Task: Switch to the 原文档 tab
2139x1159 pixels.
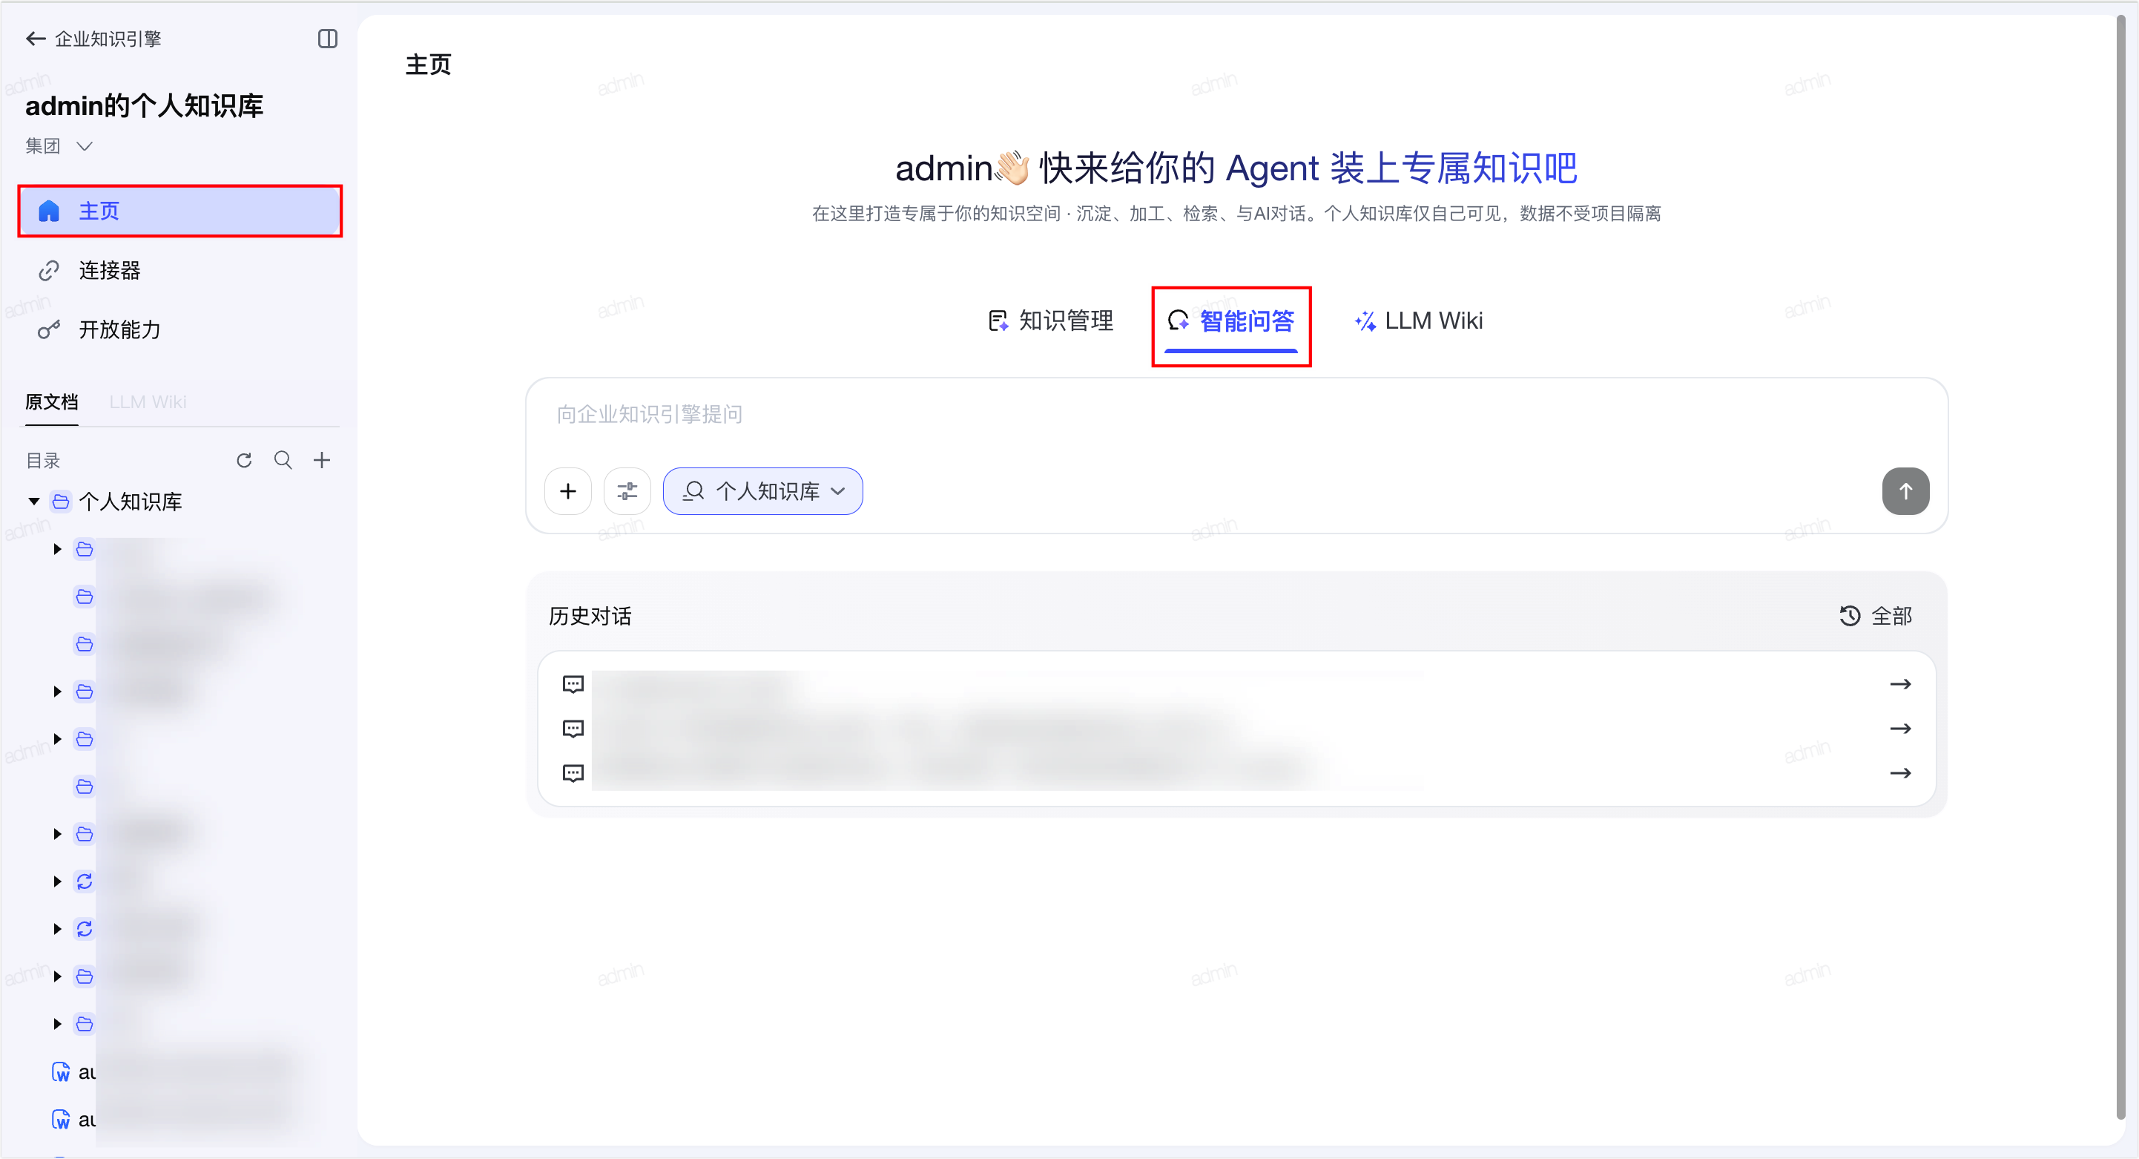Action: (51, 402)
